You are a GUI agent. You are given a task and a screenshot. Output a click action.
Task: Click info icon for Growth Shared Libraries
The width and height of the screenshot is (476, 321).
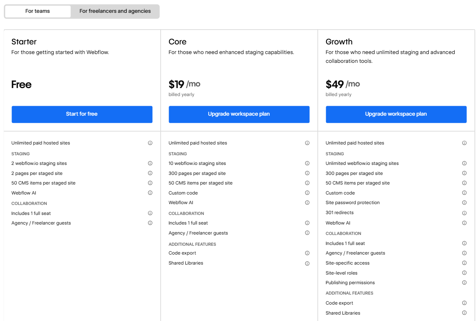coord(464,313)
